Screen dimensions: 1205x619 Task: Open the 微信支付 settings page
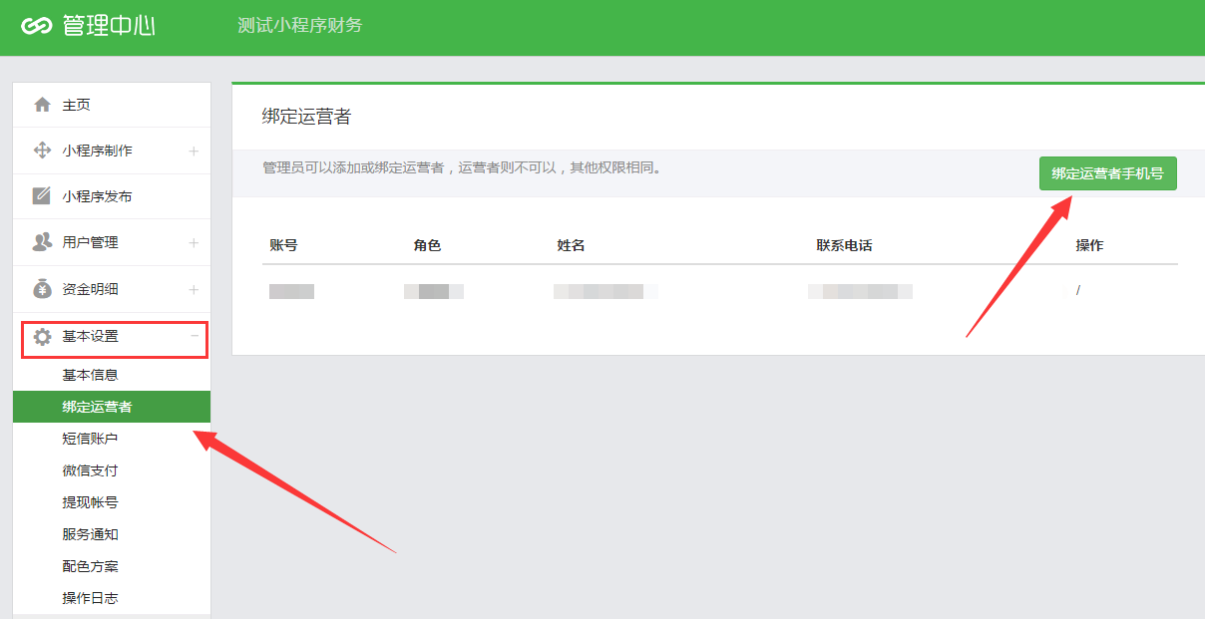tap(90, 470)
